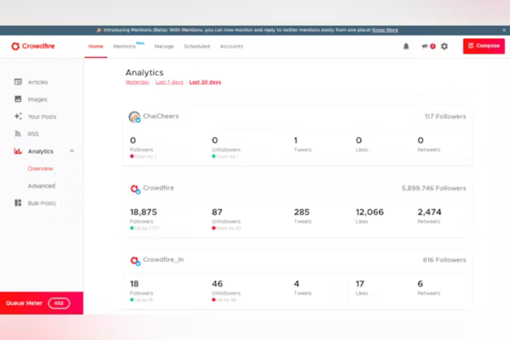Open the settings gear icon

[x=444, y=46]
